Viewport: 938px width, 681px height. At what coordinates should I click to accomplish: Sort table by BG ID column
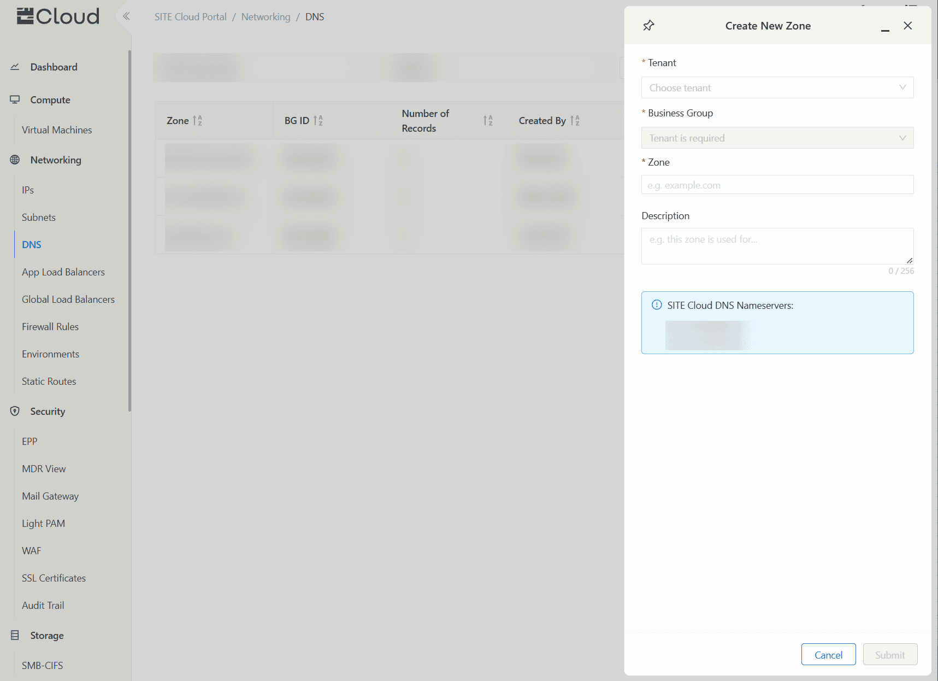click(318, 121)
